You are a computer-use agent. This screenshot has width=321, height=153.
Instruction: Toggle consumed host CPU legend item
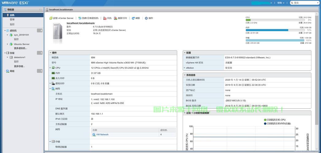pyautogui.click(x=275, y=120)
